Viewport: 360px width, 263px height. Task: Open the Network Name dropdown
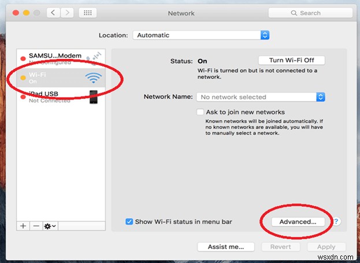point(261,97)
